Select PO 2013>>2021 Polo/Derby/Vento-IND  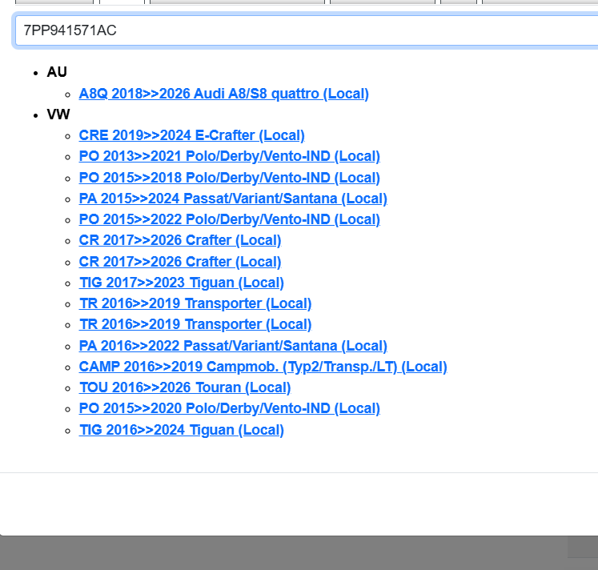(x=229, y=156)
